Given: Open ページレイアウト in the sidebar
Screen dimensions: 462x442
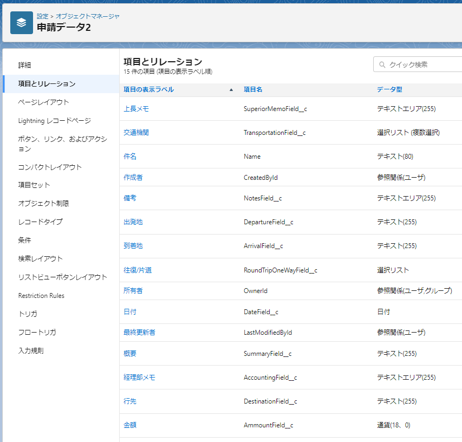Looking at the screenshot, I should coord(43,102).
